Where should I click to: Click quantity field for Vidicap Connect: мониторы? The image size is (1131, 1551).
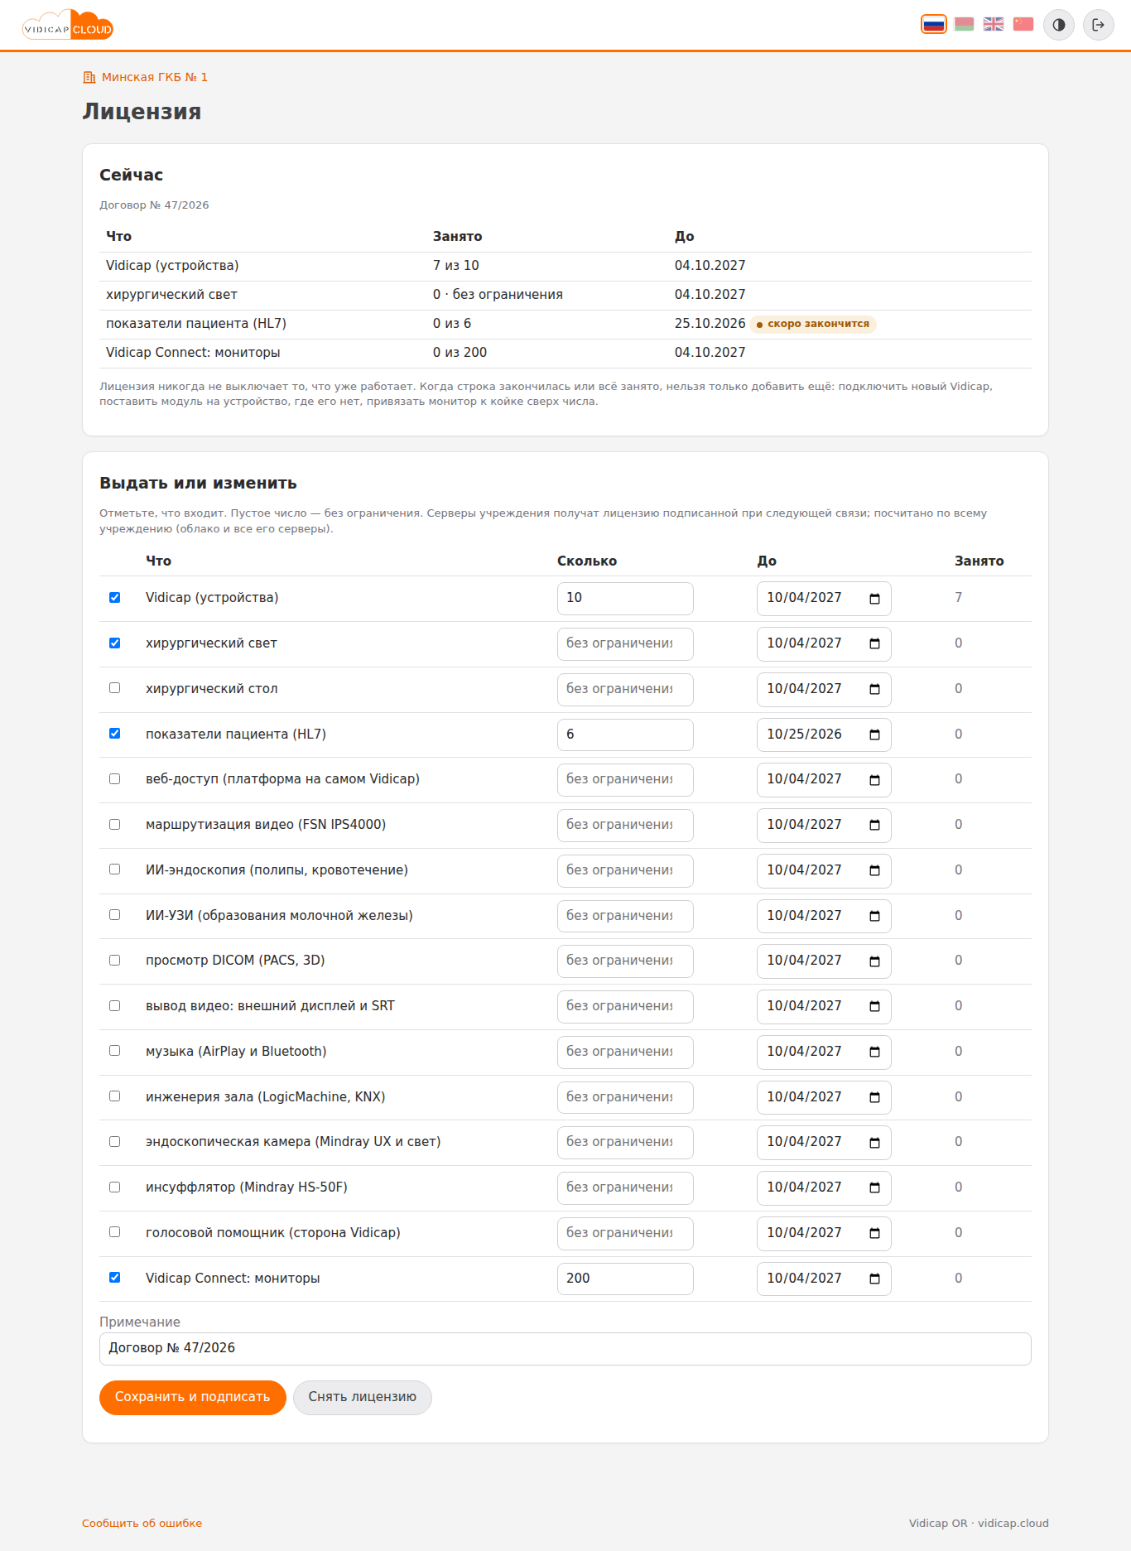tap(625, 1279)
